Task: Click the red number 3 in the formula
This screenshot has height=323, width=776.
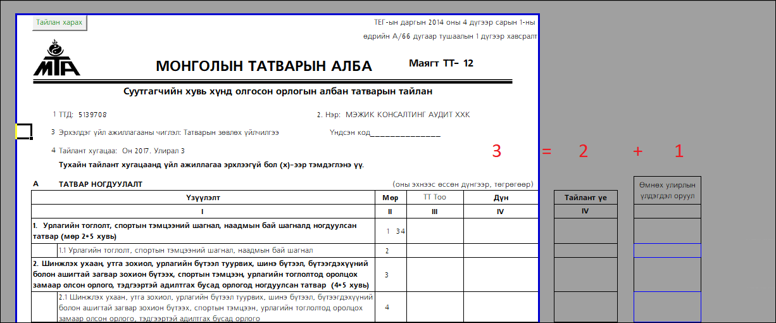Action: (497, 151)
